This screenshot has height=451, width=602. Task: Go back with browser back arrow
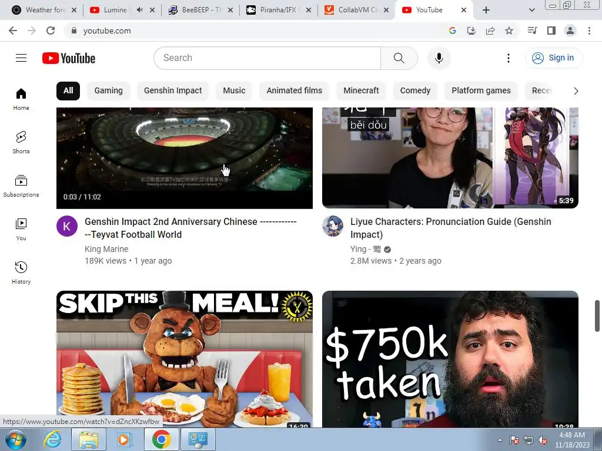click(x=13, y=31)
